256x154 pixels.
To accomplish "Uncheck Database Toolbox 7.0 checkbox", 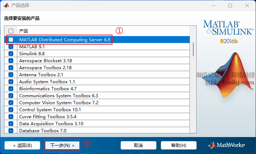I will pyautogui.click(x=11, y=131).
